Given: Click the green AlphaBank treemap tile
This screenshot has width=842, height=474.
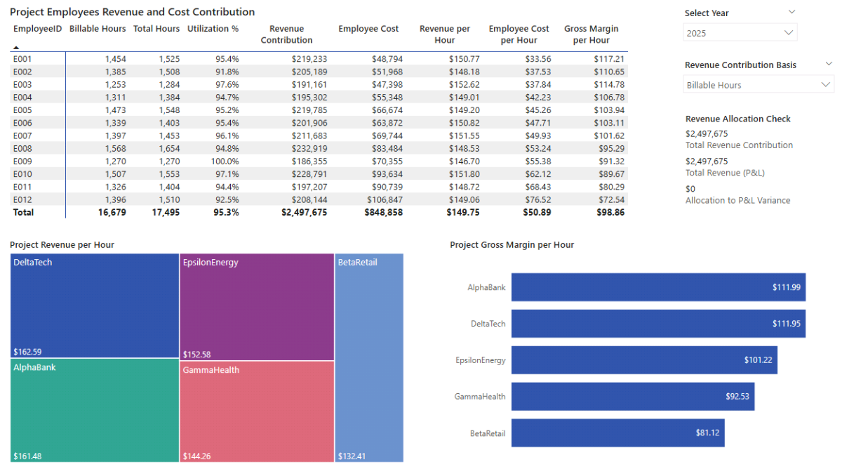Looking at the screenshot, I should pyautogui.click(x=95, y=411).
